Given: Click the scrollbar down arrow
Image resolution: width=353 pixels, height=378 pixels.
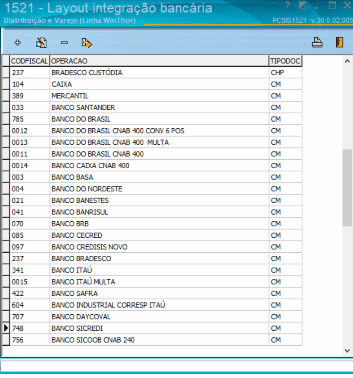Looking at the screenshot, I should tap(347, 351).
